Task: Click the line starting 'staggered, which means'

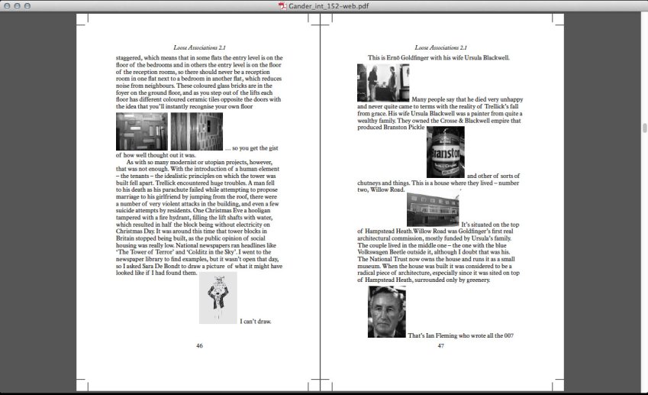Action: (x=199, y=58)
